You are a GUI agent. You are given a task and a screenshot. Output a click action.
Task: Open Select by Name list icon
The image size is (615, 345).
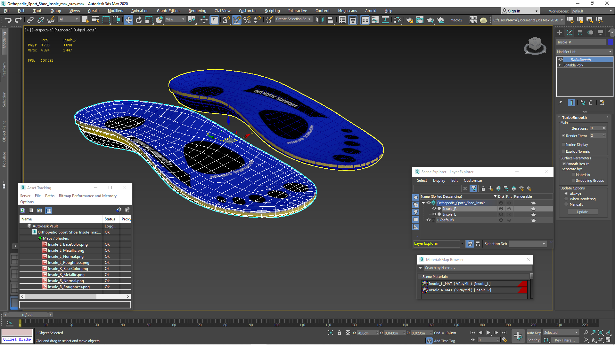(x=95, y=20)
